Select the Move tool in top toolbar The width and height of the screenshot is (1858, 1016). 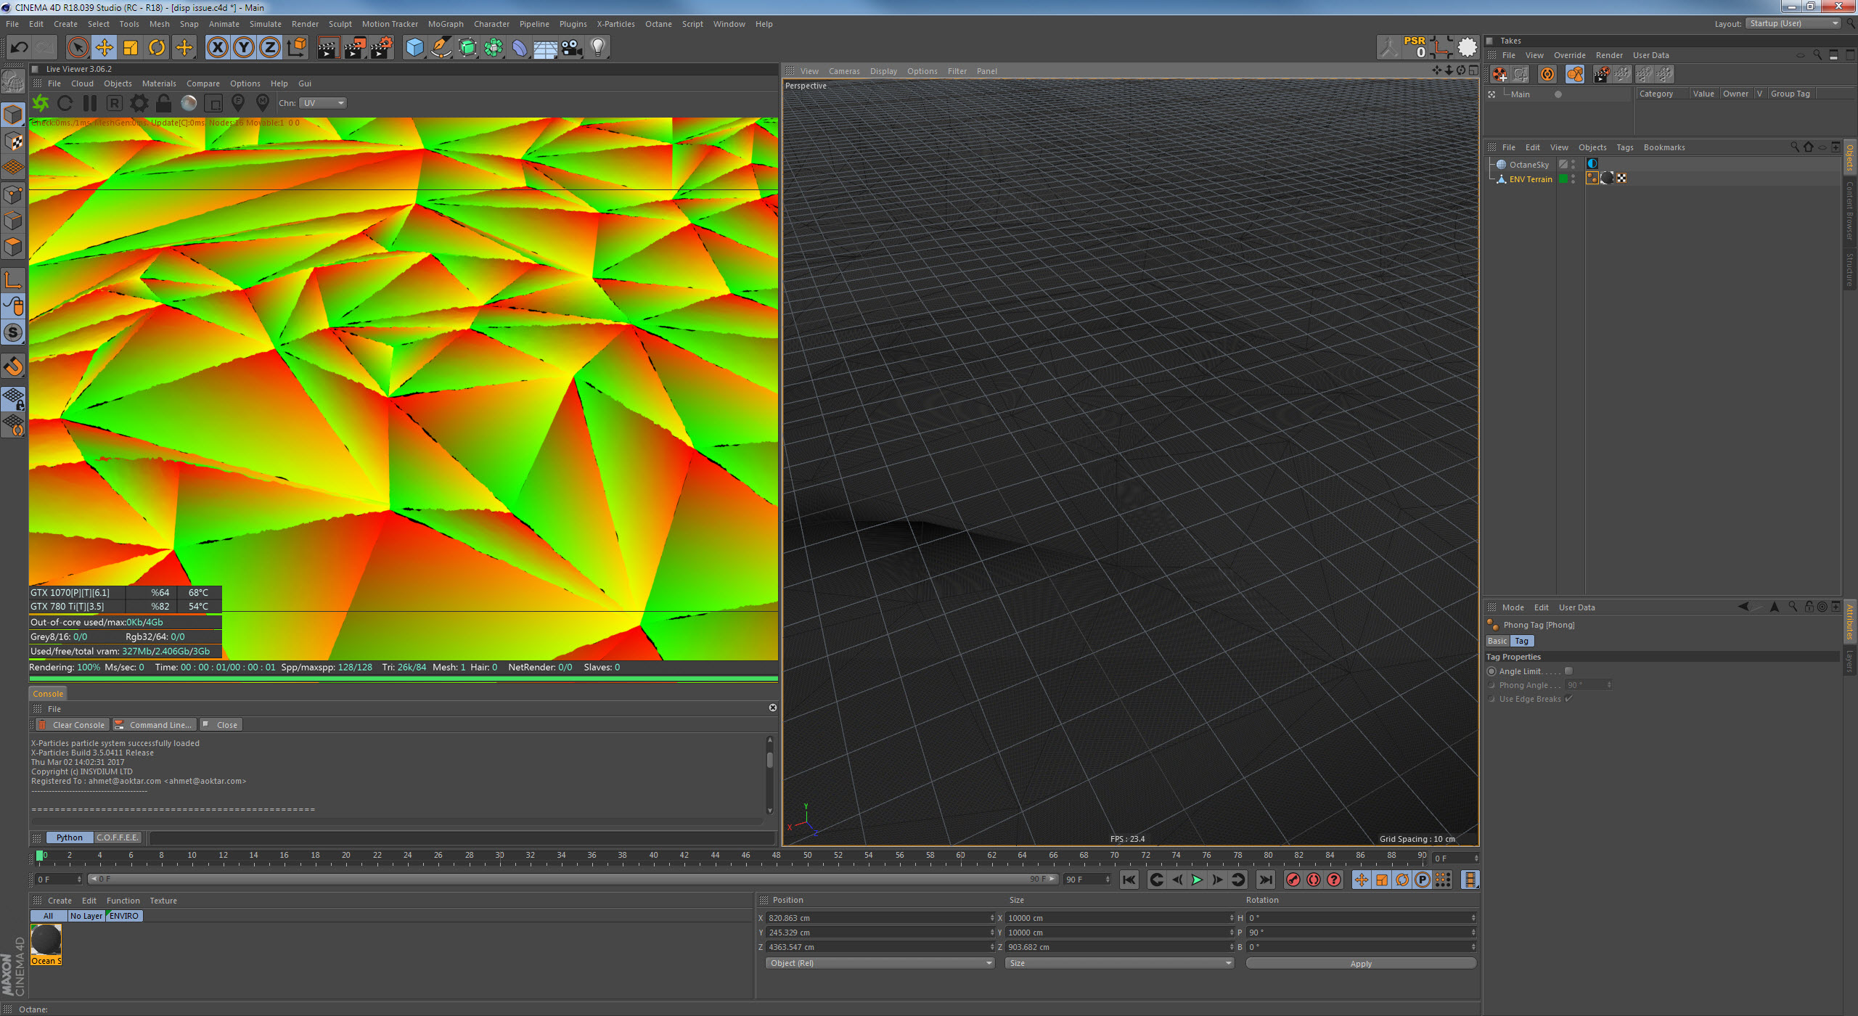[104, 48]
